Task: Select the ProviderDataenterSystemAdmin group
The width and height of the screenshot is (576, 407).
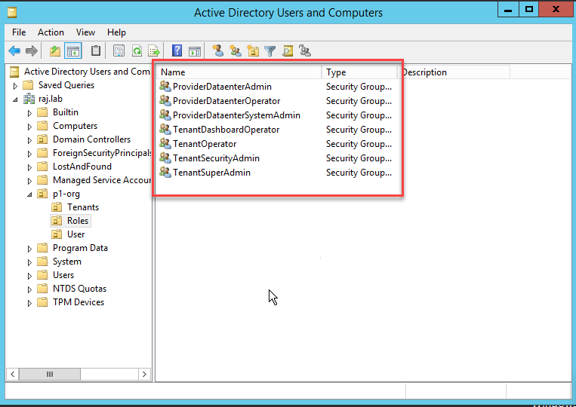Action: click(236, 115)
